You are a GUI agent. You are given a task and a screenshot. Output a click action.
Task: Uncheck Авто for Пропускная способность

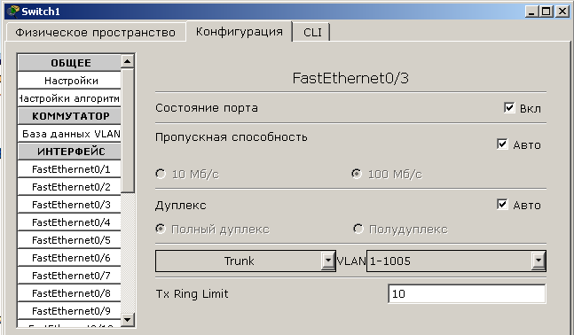502,144
